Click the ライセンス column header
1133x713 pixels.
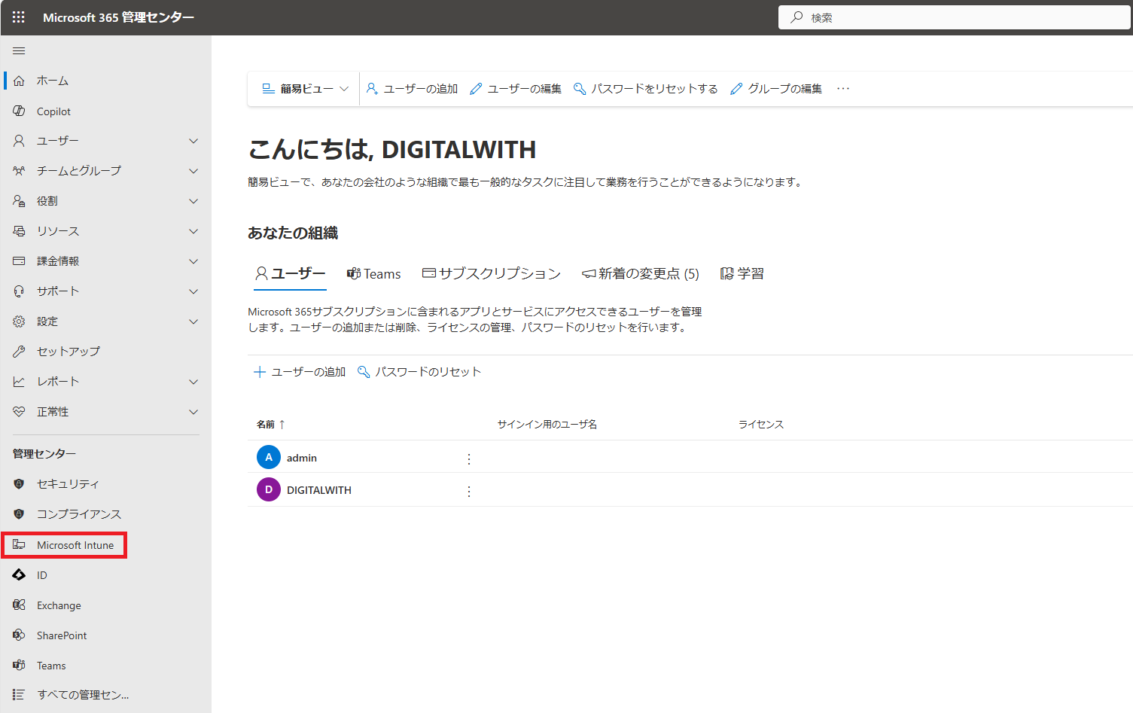click(x=761, y=425)
